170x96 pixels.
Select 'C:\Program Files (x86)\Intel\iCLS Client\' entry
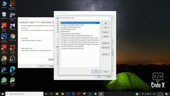point(80,25)
